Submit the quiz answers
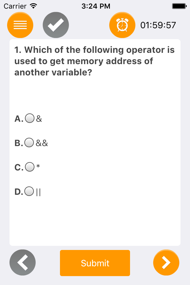Screen dimensions: 190x285 [x=95, y=263]
